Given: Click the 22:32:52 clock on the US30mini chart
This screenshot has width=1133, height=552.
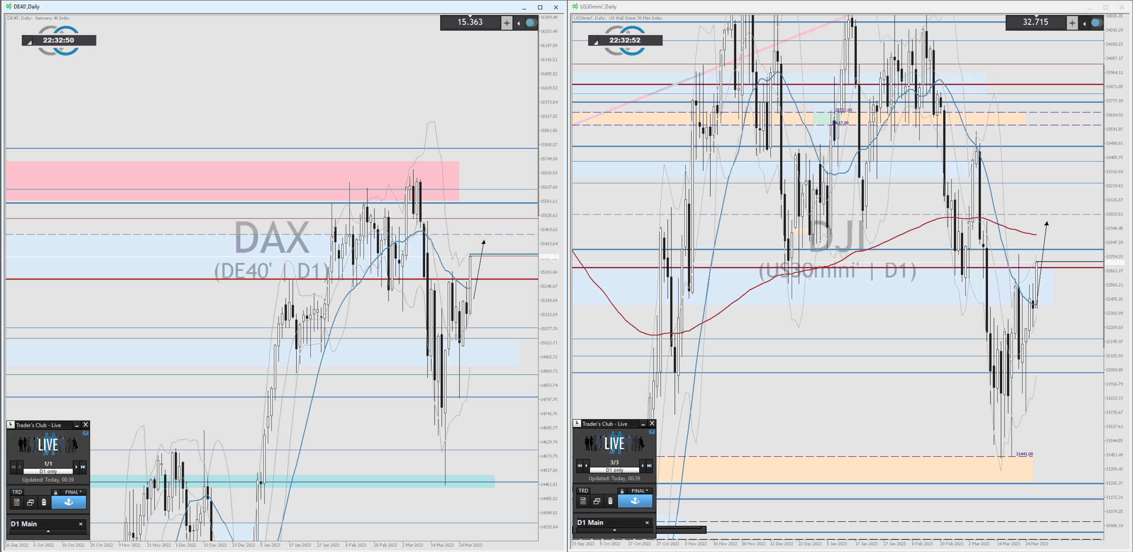Looking at the screenshot, I should click(x=625, y=40).
